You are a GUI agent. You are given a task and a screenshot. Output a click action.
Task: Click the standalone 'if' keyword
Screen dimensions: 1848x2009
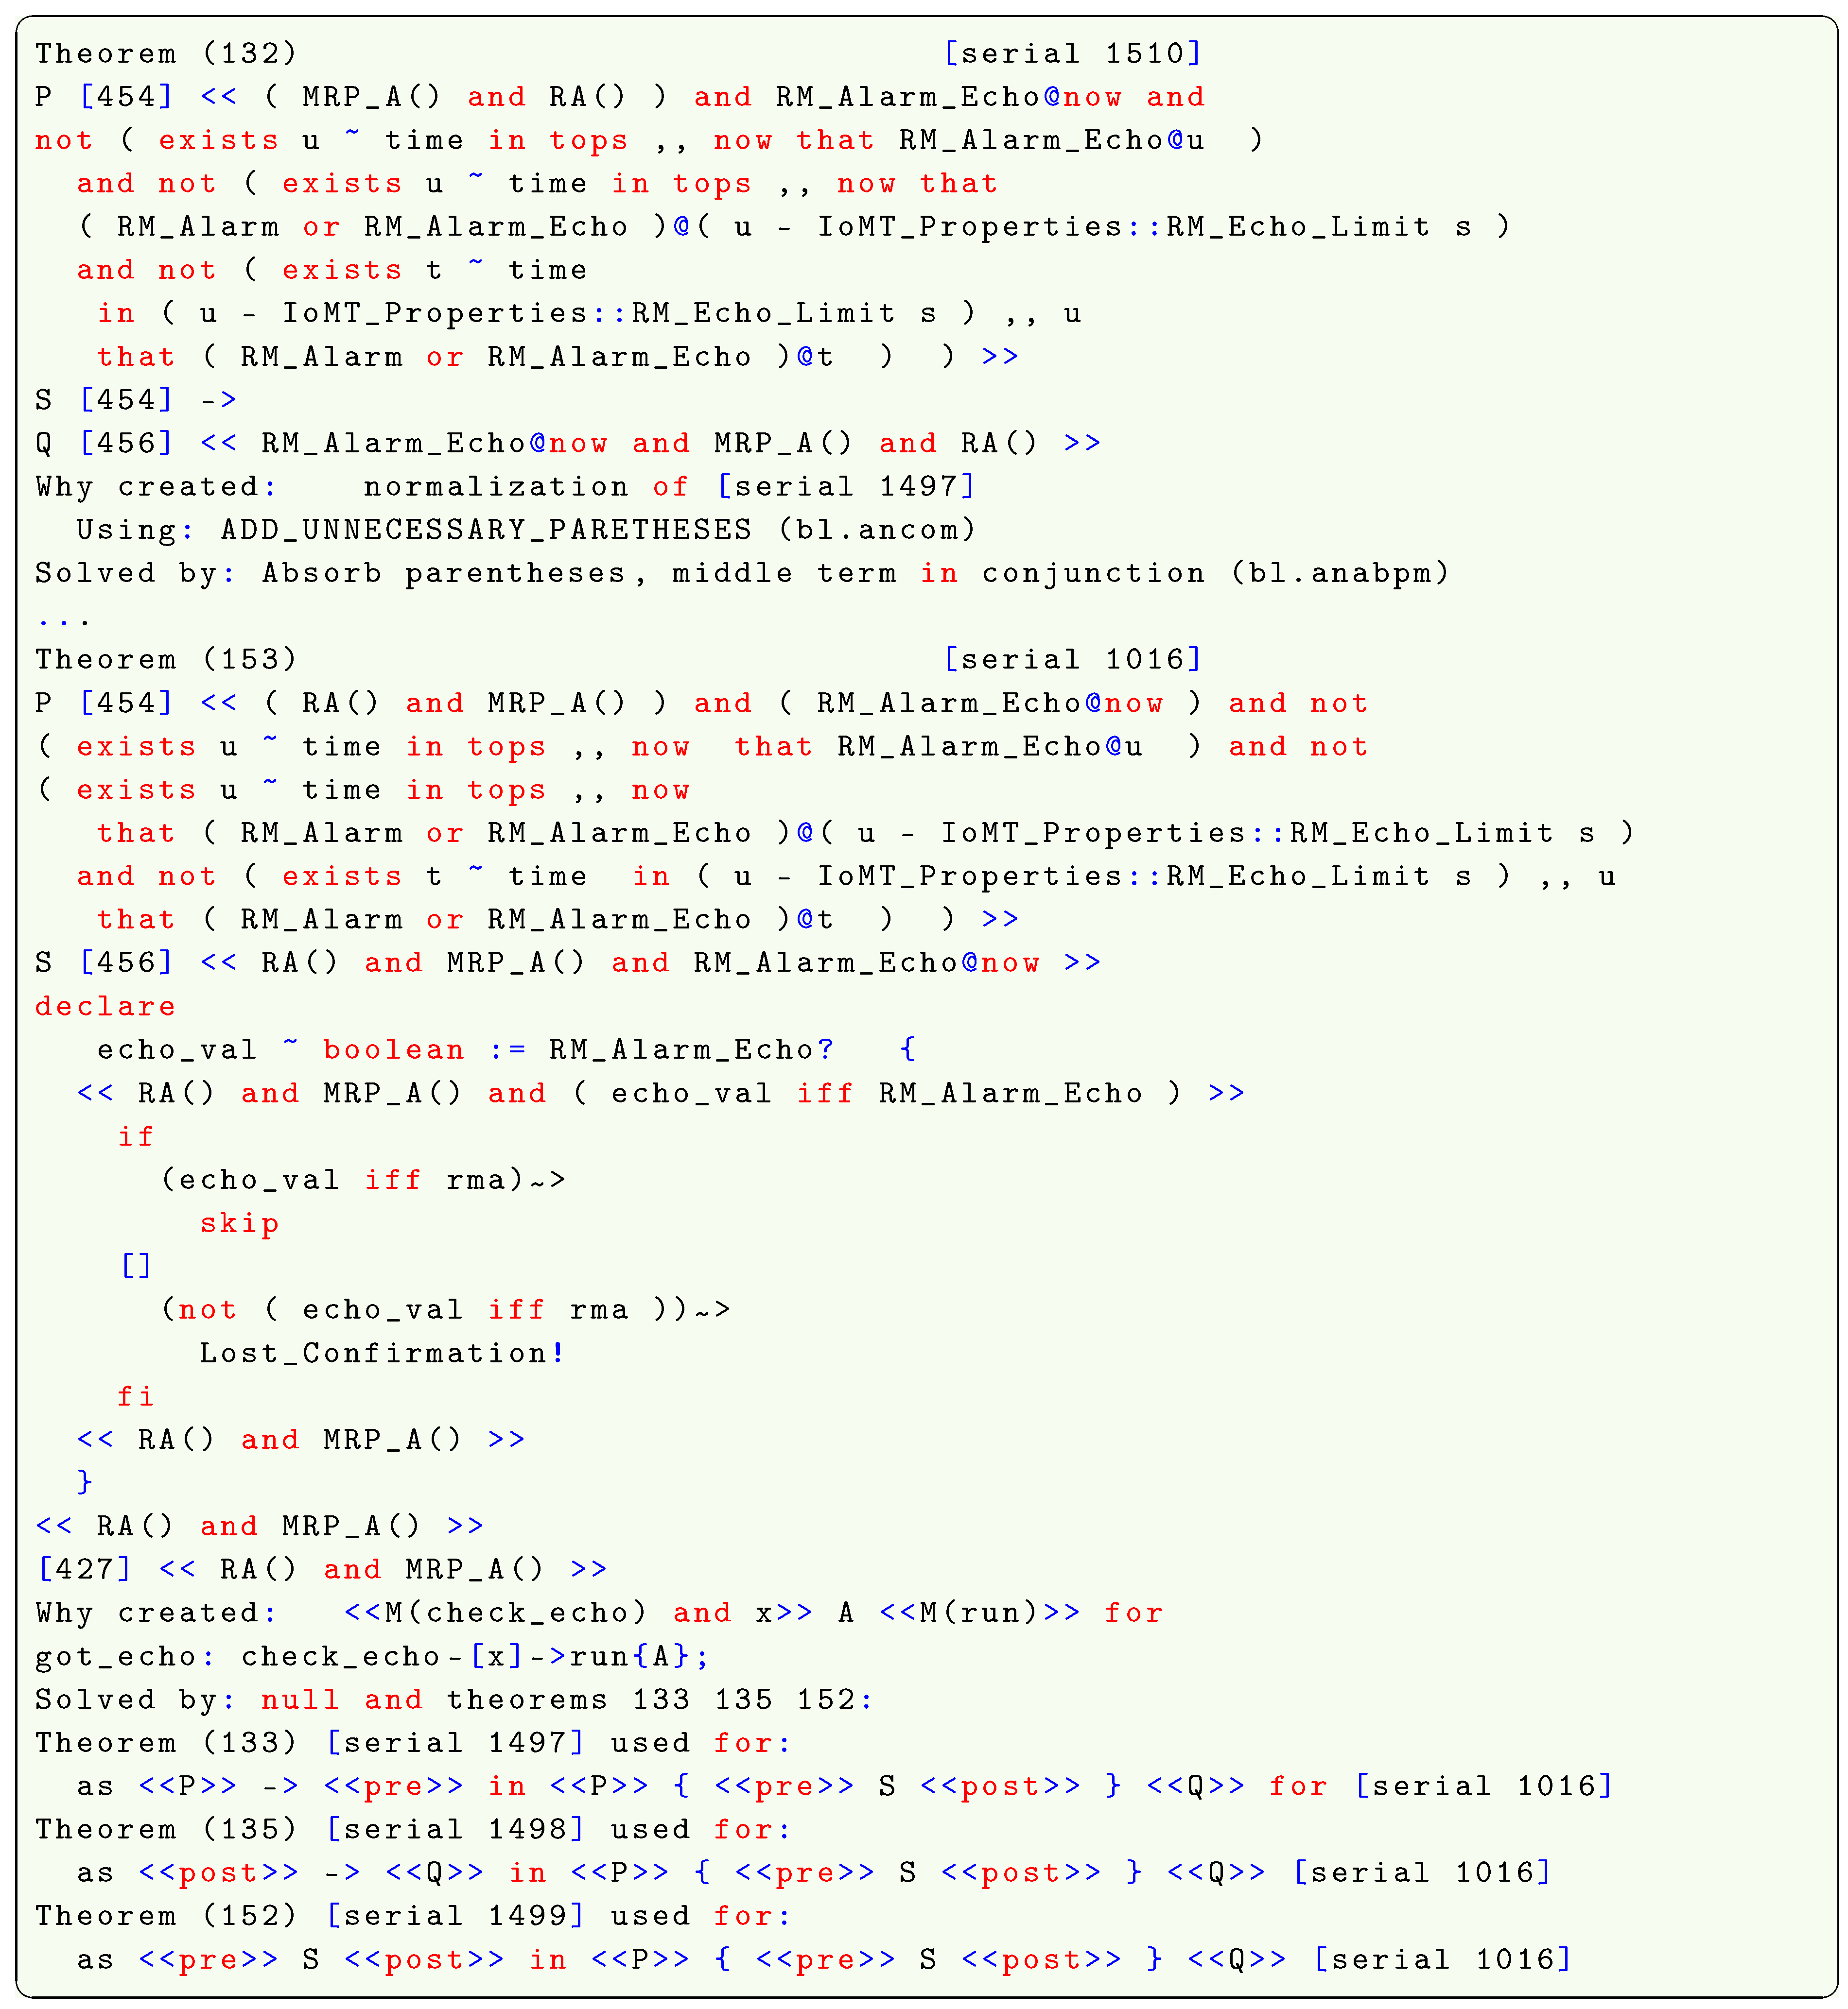[x=135, y=1136]
